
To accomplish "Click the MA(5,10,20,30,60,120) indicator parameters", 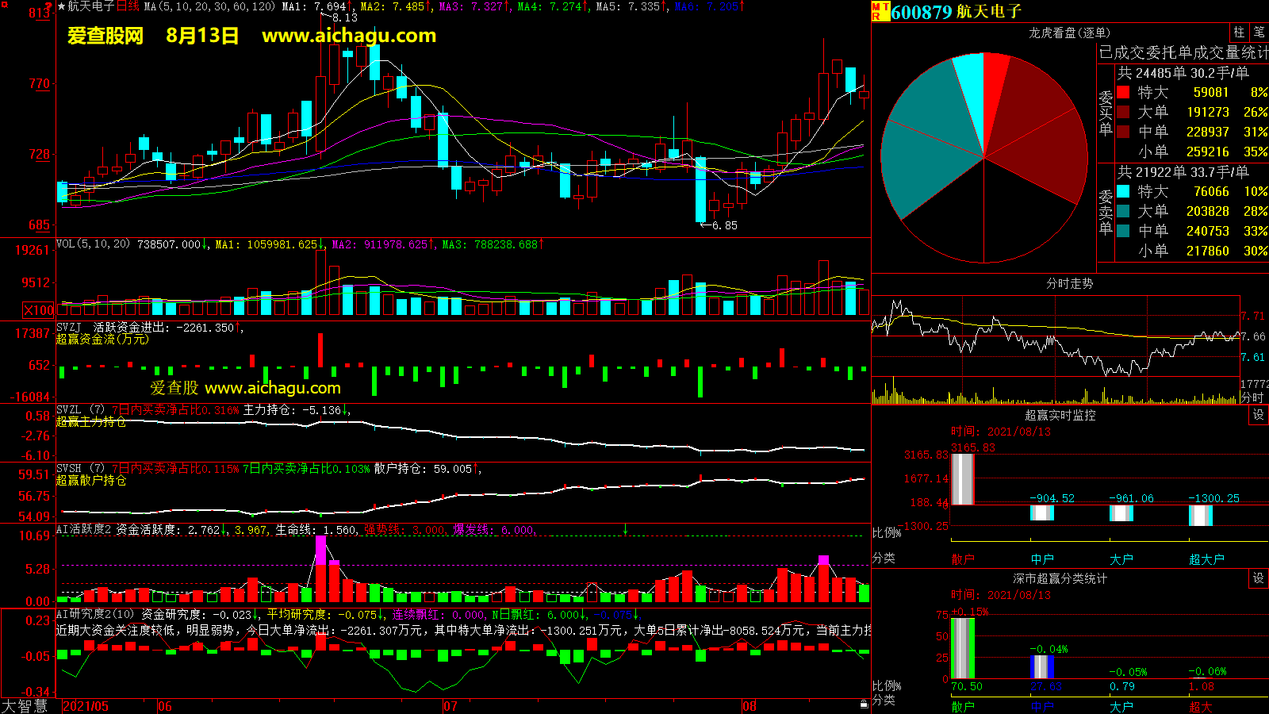I will pos(209,6).
